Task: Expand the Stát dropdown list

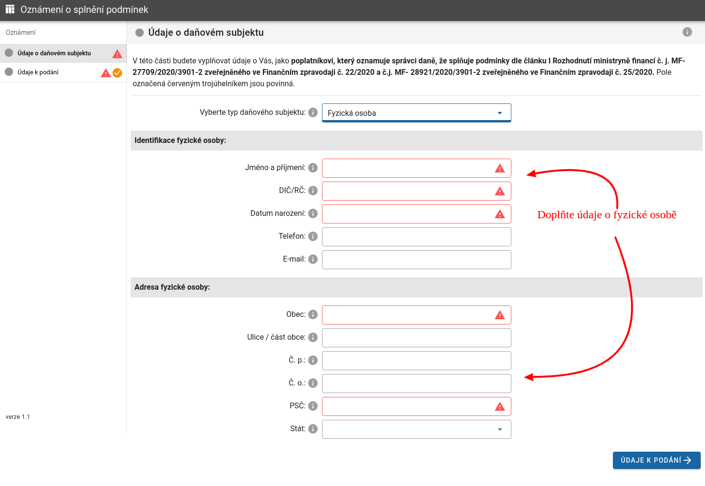Action: (x=416, y=429)
